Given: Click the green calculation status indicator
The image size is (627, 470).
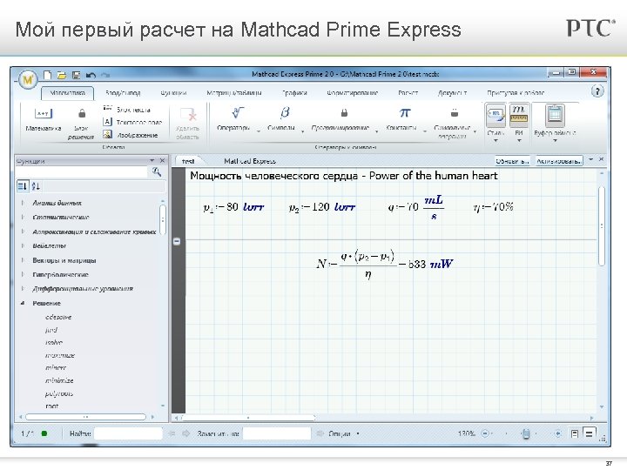Looking at the screenshot, I should pyautogui.click(x=44, y=433).
